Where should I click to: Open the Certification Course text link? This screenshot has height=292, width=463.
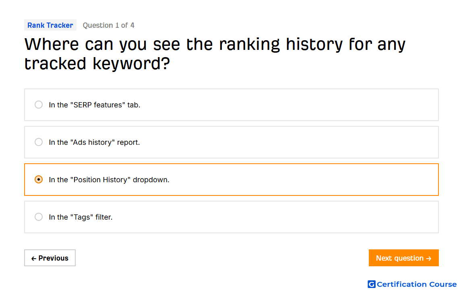point(417,284)
